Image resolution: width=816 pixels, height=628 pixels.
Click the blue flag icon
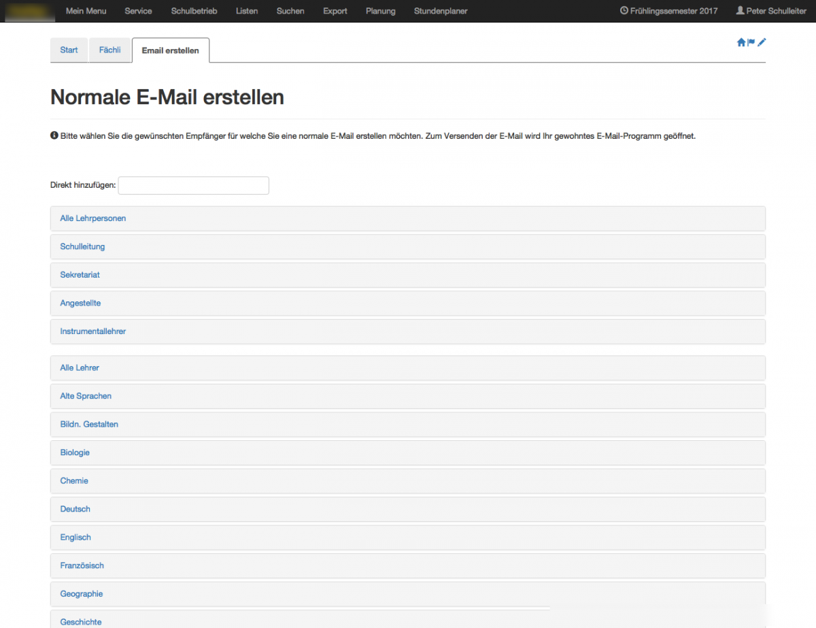tap(751, 42)
